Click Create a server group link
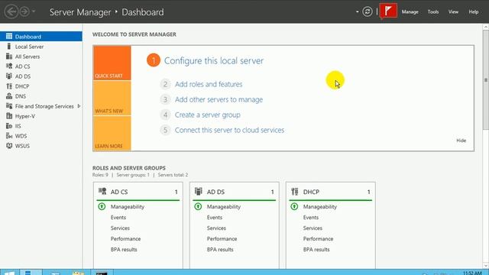Image resolution: width=489 pixels, height=275 pixels. coord(207,115)
